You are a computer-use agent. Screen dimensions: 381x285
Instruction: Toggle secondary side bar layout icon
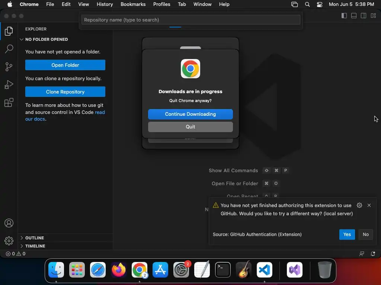[364, 16]
